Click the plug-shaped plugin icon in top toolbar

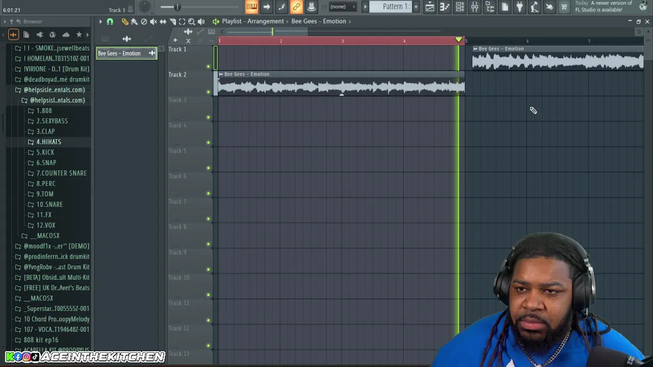pyautogui.click(x=519, y=7)
